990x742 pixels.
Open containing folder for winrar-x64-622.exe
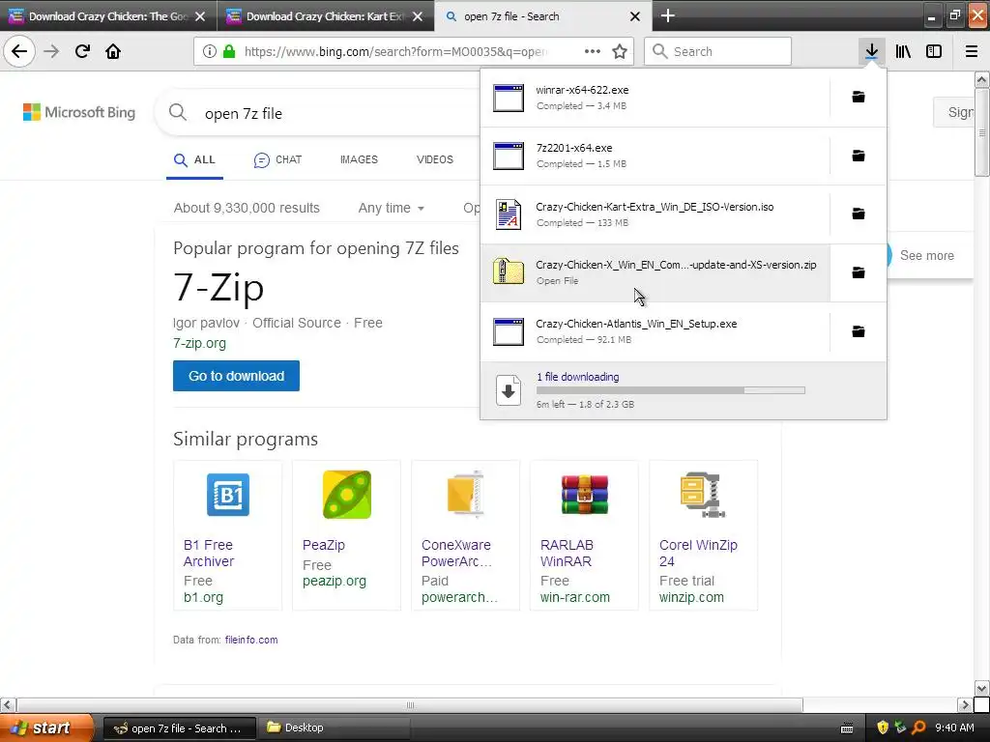click(x=859, y=98)
